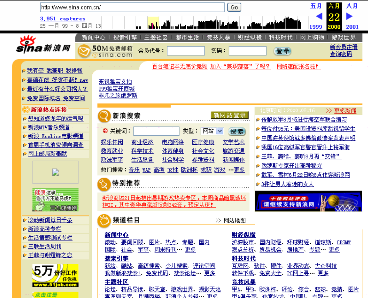Click the orange magnifier icon beside 新浪搜索
The height and width of the screenshot is (298, 368).
[x=104, y=116]
